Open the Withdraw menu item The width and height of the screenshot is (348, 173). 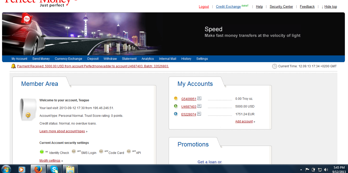[110, 59]
